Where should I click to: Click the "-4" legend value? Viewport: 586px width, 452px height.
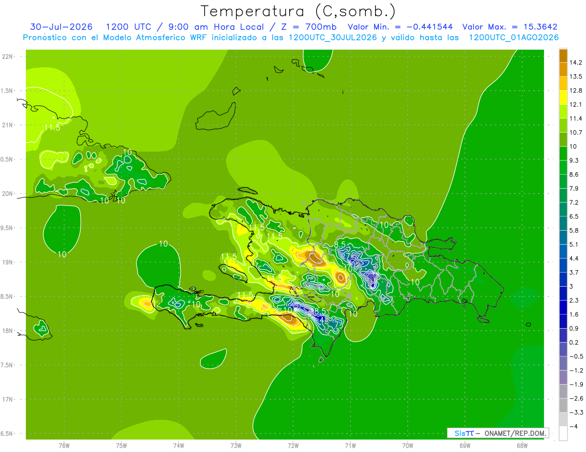pyautogui.click(x=573, y=427)
